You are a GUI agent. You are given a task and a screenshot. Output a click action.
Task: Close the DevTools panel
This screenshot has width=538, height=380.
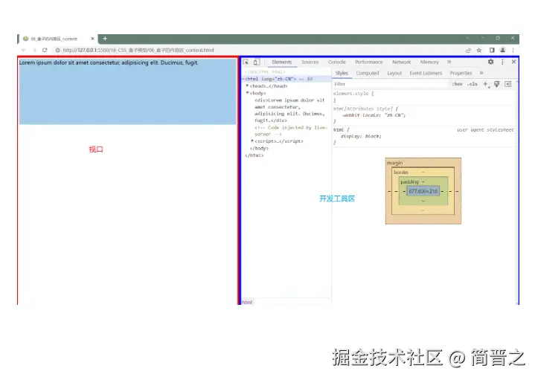(513, 62)
